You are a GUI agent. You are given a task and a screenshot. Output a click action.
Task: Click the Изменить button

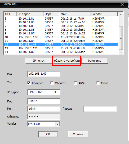(x=95, y=61)
